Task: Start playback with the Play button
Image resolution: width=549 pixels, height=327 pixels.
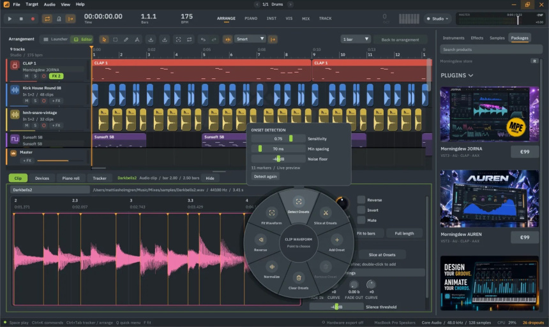Action: point(10,19)
